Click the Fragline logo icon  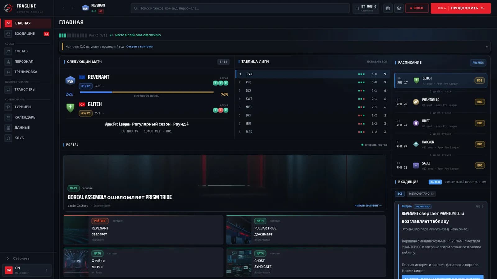coord(8,8)
